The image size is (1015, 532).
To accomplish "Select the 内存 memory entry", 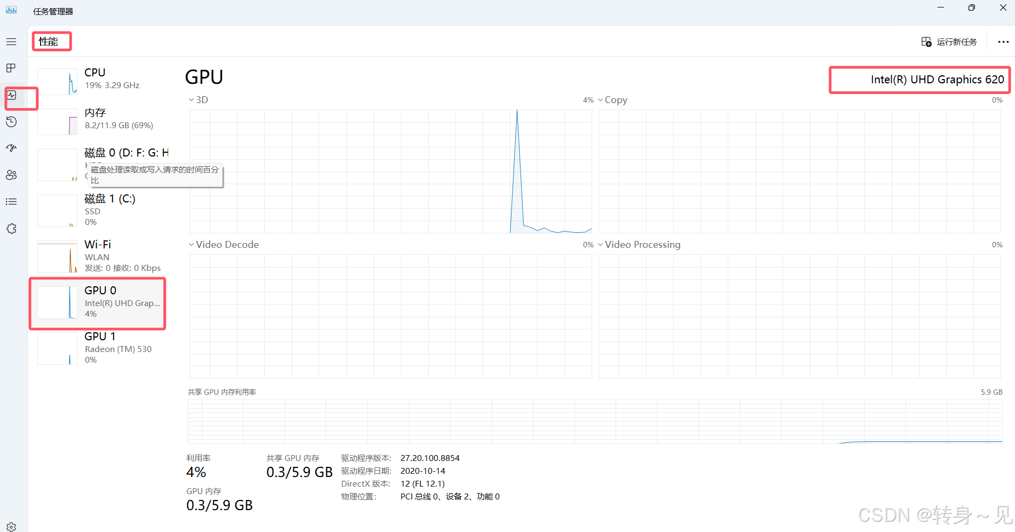I will 101,122.
